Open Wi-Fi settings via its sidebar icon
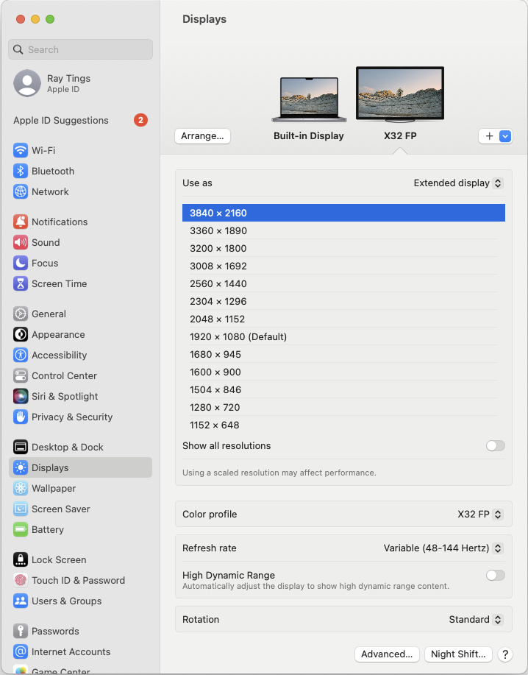528x675 pixels. tap(21, 150)
